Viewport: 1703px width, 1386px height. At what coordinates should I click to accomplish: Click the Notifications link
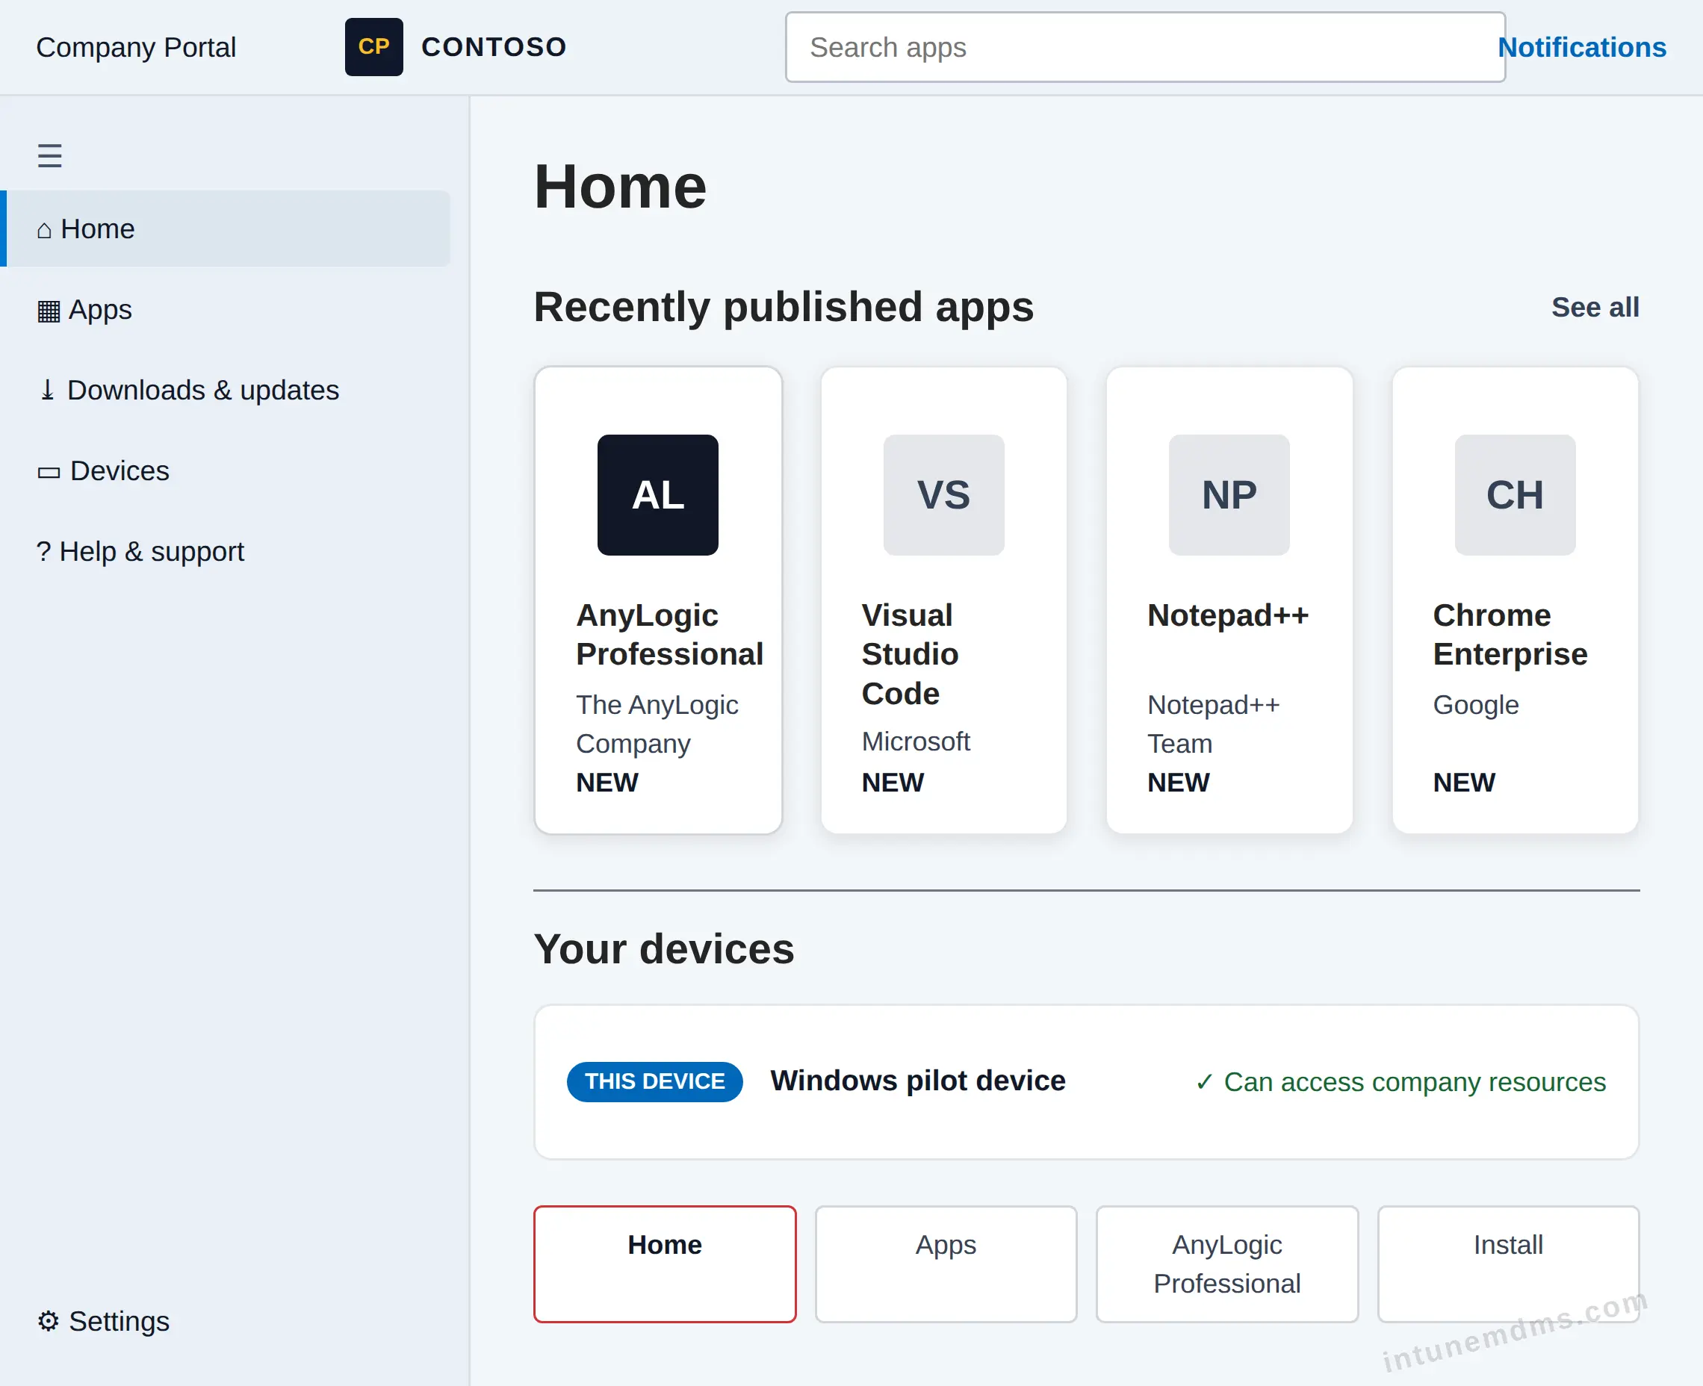(1581, 47)
